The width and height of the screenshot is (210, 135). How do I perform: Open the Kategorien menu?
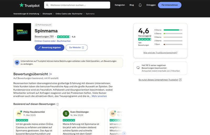[120, 5]
